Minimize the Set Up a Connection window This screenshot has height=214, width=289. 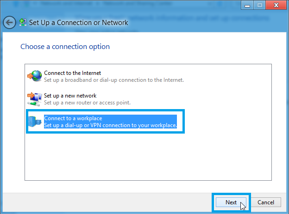click(x=247, y=5)
